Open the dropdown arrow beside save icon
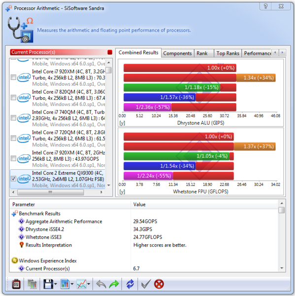295x296 pixels. 56,284
